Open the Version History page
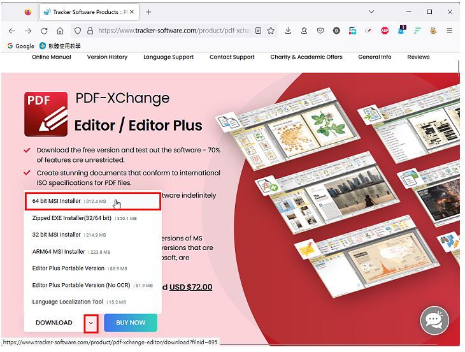The image size is (465, 352). pos(107,57)
